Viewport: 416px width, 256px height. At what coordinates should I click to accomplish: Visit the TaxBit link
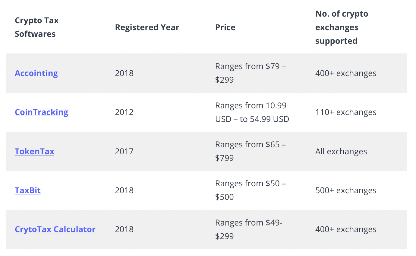click(27, 190)
